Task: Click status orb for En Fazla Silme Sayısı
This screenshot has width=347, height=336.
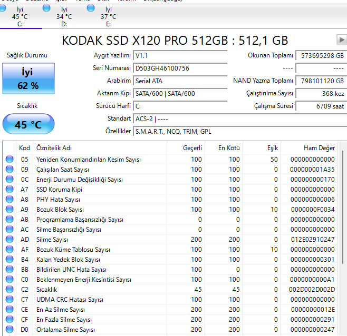Action: coord(9,319)
